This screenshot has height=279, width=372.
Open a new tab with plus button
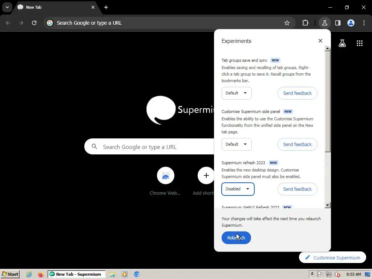[x=106, y=7]
